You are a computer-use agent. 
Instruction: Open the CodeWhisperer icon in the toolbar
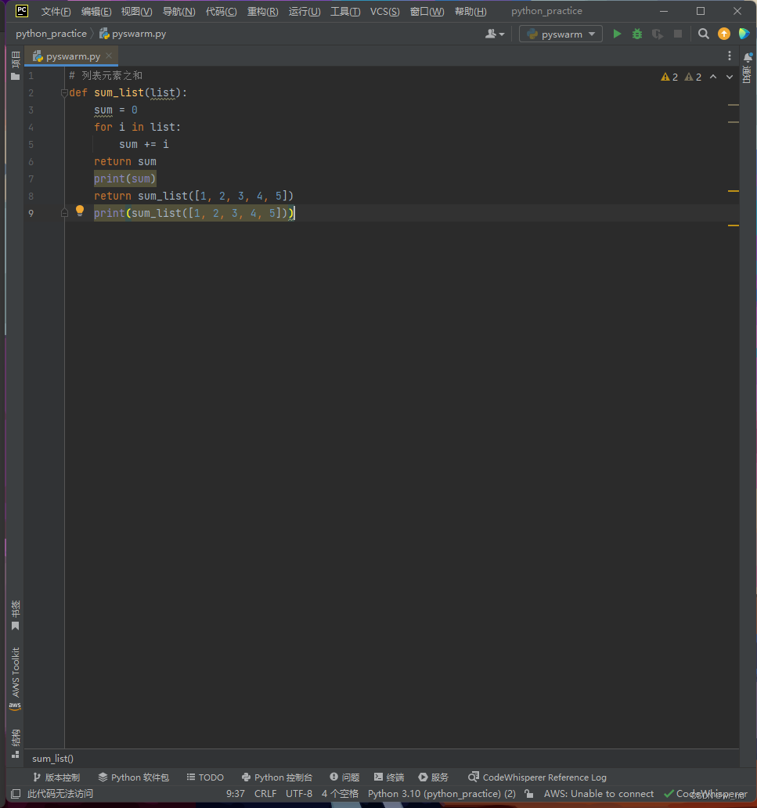point(742,34)
